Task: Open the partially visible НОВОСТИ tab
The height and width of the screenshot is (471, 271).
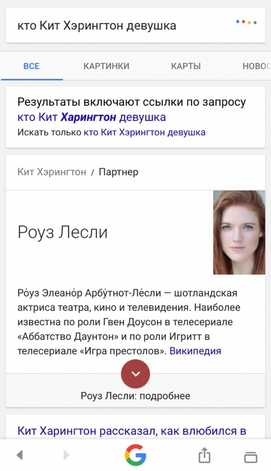Action: pyautogui.click(x=256, y=66)
